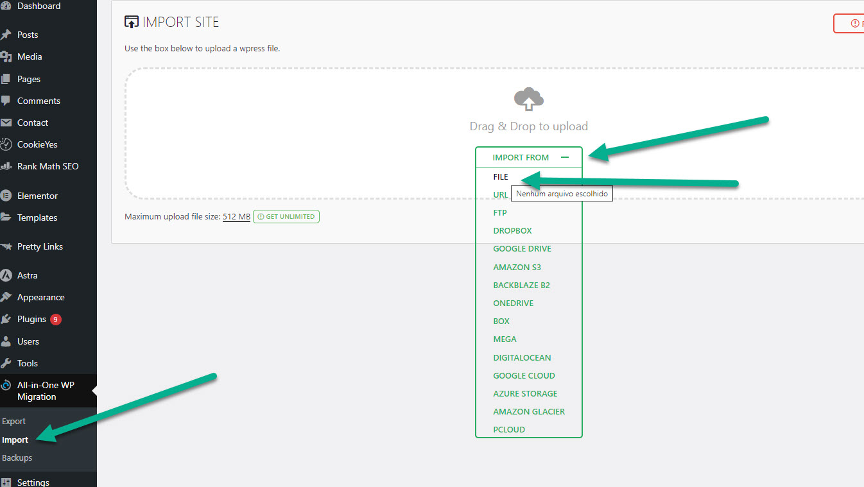Click the 512 MB size link
The image size is (864, 487).
236,217
